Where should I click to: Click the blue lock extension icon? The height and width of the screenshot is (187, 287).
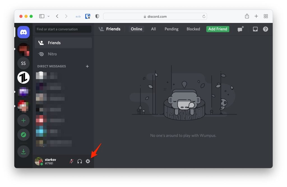[x=88, y=16]
